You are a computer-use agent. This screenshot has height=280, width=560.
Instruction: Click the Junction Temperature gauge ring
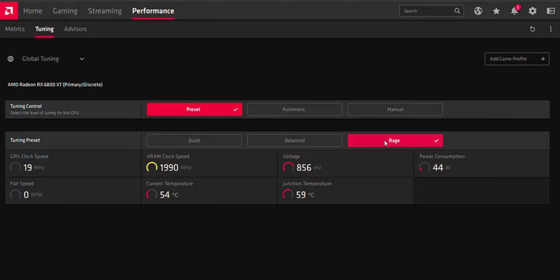pyautogui.click(x=288, y=195)
